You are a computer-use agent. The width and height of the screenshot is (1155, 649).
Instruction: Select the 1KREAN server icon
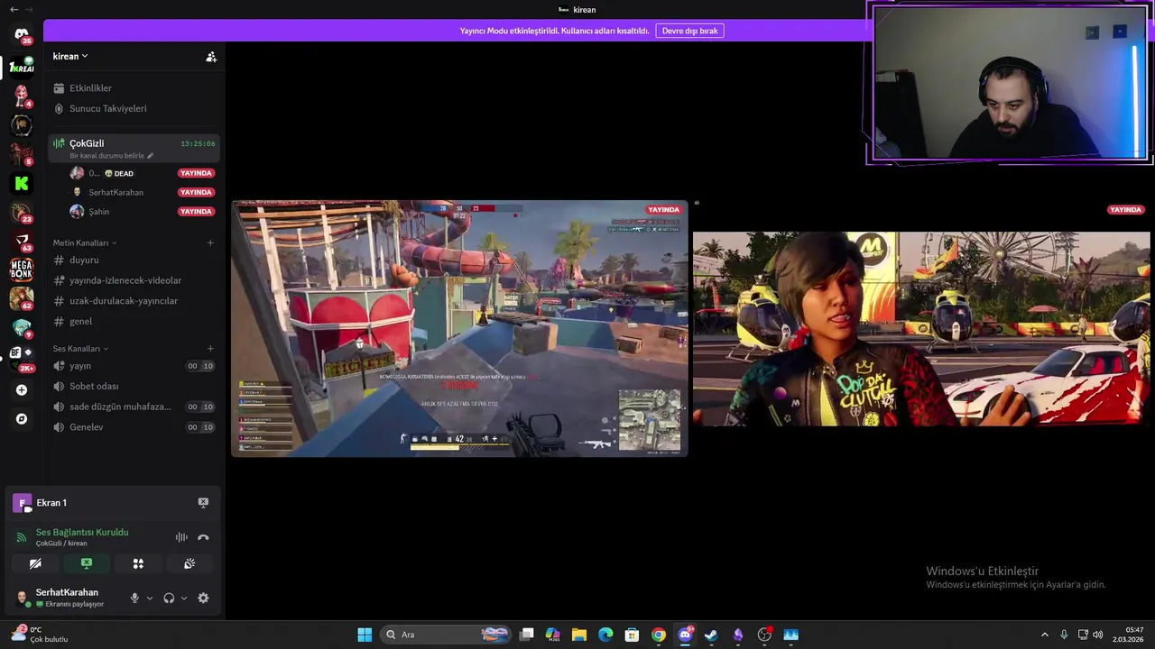[22, 67]
